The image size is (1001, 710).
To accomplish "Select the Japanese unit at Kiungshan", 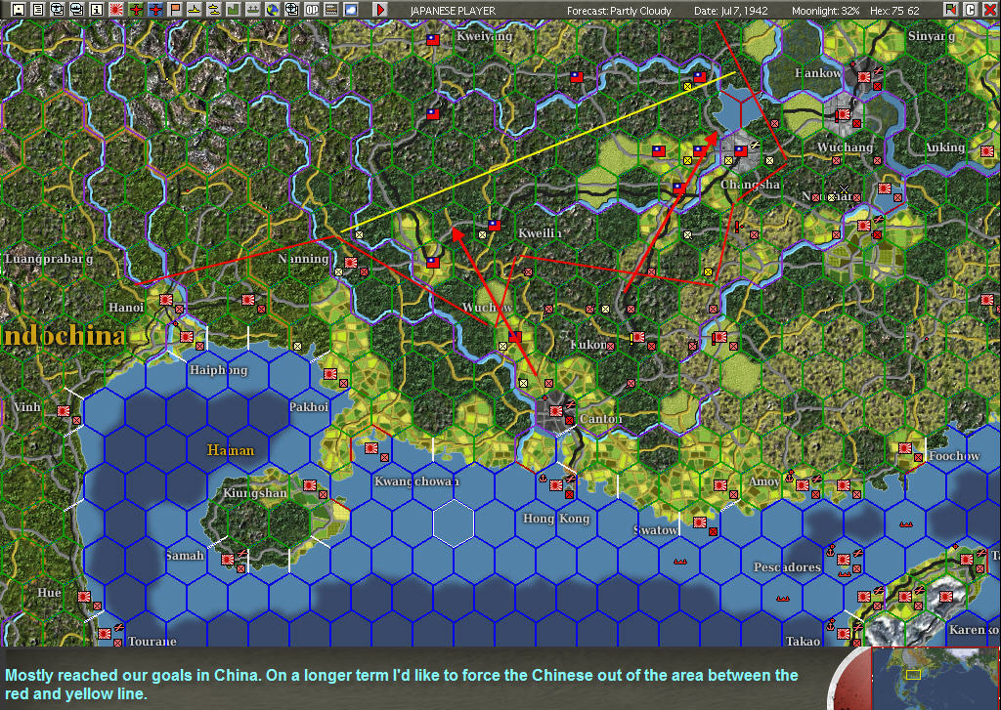I will pyautogui.click(x=310, y=485).
